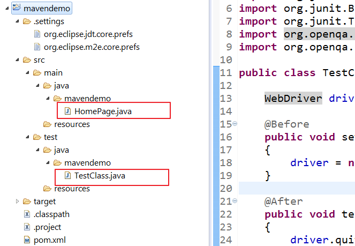355x246 pixels.
Task: Click the .classpath XML file icon
Action: pos(27,214)
